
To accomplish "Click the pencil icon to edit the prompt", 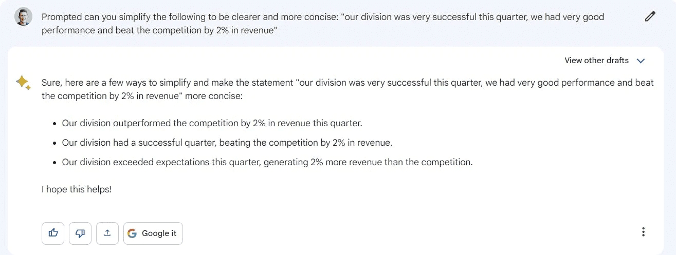I will [x=650, y=16].
